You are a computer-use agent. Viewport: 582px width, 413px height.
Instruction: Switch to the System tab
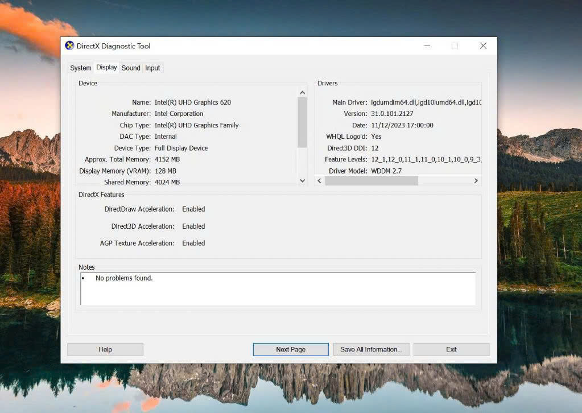(x=81, y=68)
